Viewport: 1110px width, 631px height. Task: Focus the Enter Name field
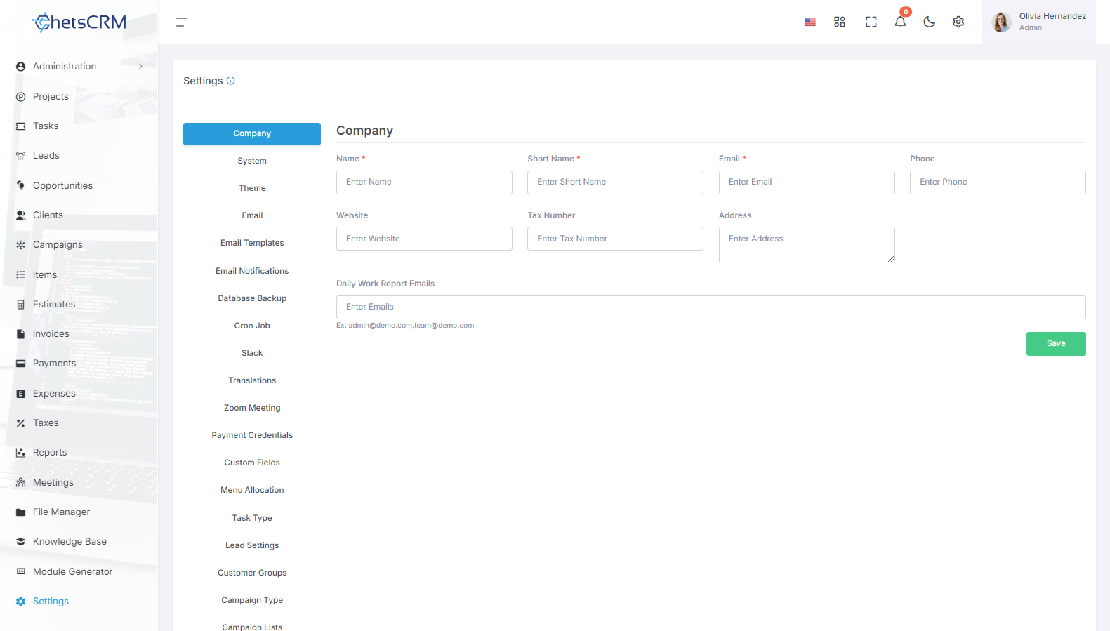(x=424, y=182)
